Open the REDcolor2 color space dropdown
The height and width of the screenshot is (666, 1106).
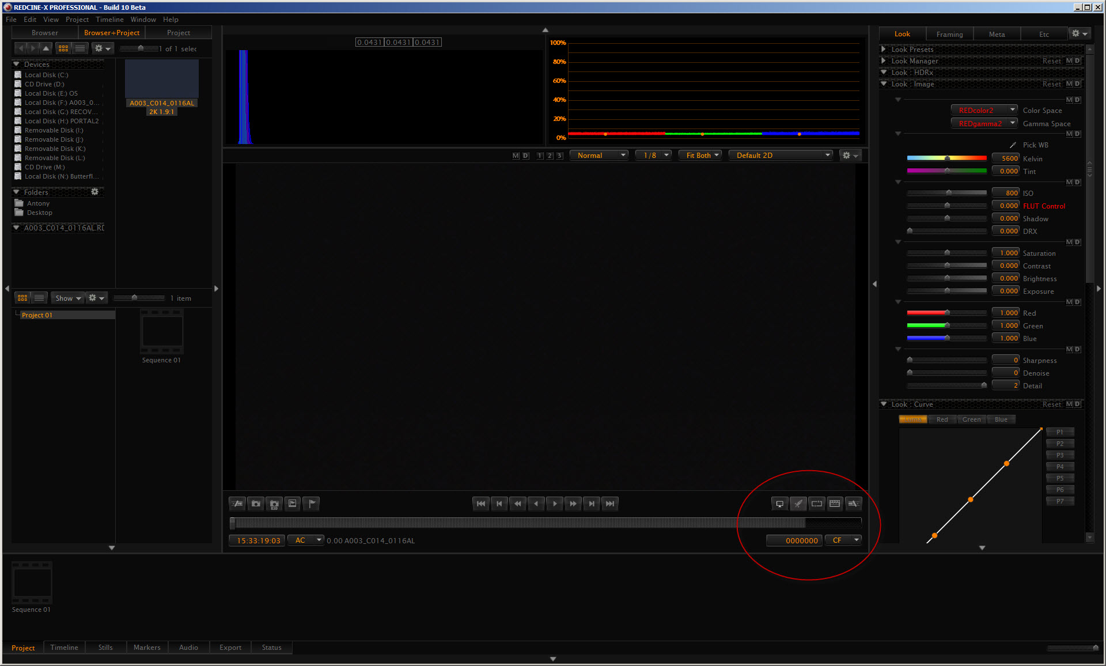(x=984, y=110)
